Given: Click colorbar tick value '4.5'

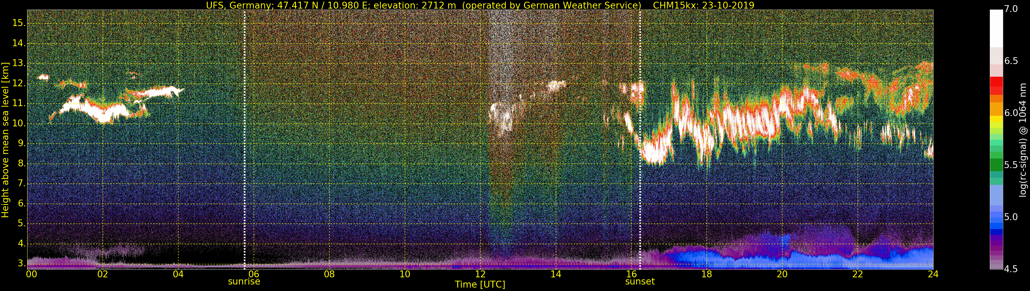Looking at the screenshot, I should pyautogui.click(x=1011, y=269).
